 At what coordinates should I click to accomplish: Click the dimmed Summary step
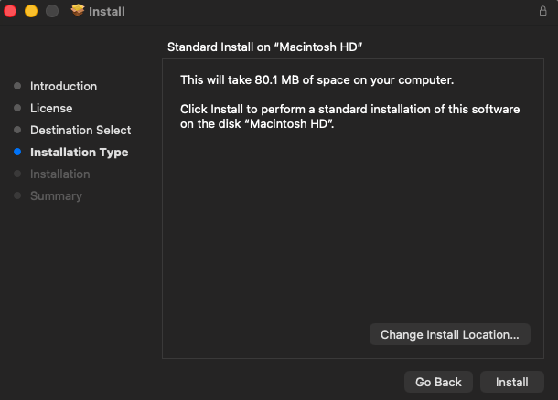(56, 196)
